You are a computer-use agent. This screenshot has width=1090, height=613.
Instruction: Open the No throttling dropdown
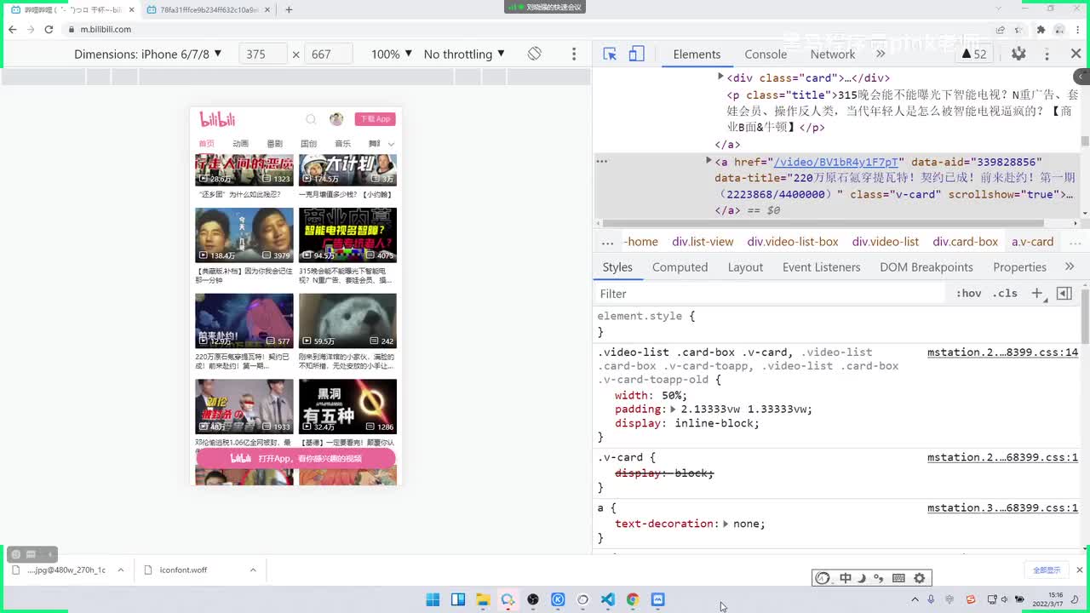(x=464, y=54)
